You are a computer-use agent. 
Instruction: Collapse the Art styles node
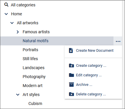click(x=18, y=95)
